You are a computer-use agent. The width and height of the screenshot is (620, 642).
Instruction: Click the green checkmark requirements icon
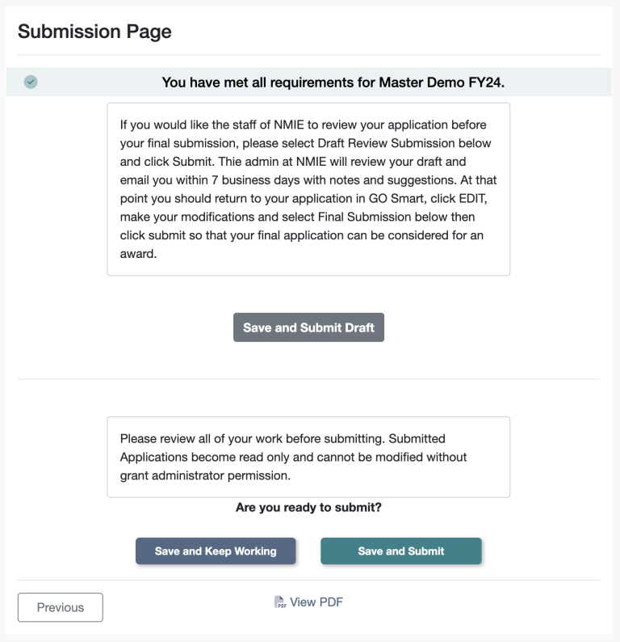(x=31, y=82)
